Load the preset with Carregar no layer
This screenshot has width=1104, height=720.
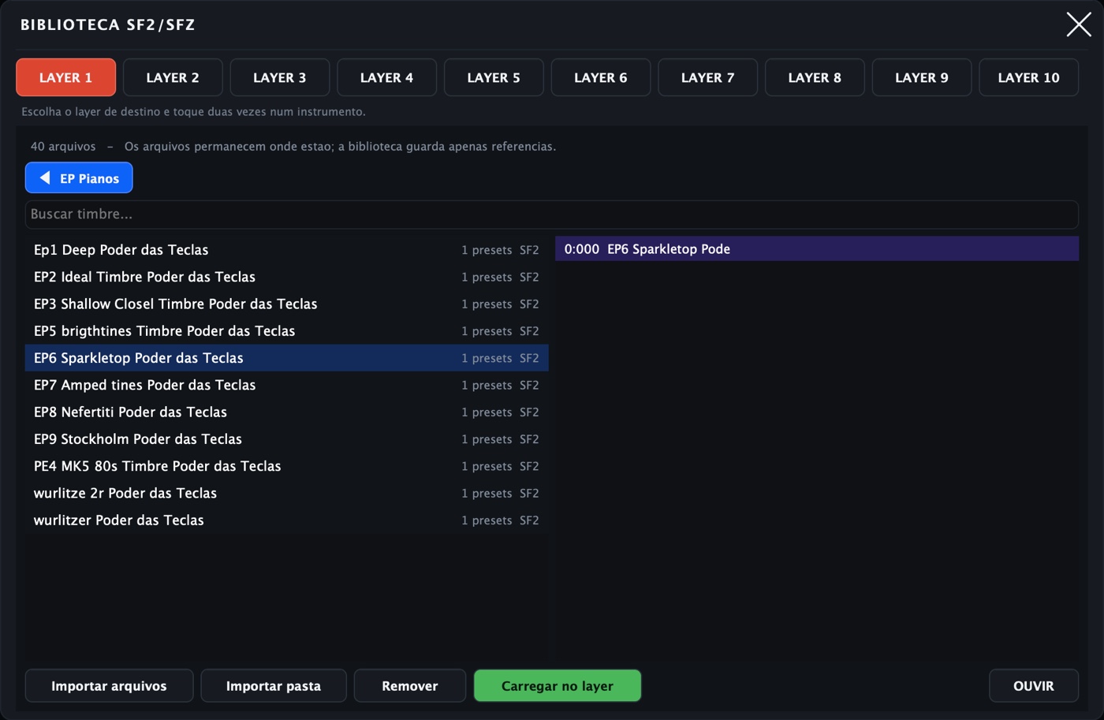click(x=558, y=686)
